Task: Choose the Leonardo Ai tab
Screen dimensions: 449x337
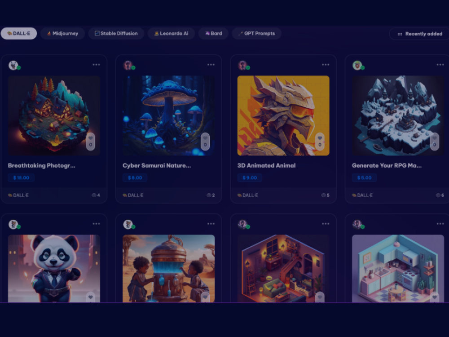Action: (171, 34)
